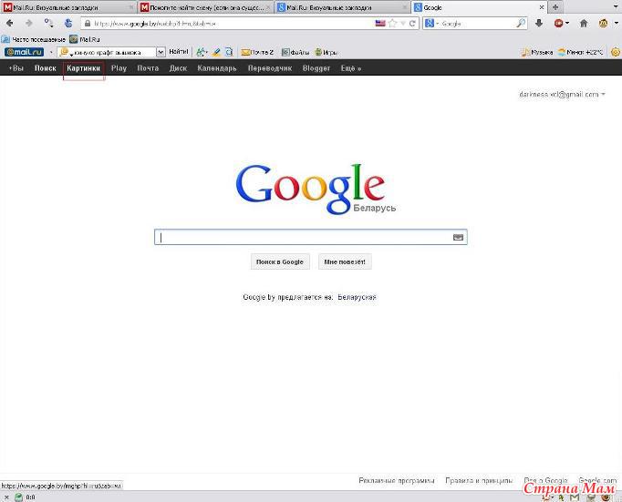Open the list-all-tabs dropdown arrow

[616, 7]
